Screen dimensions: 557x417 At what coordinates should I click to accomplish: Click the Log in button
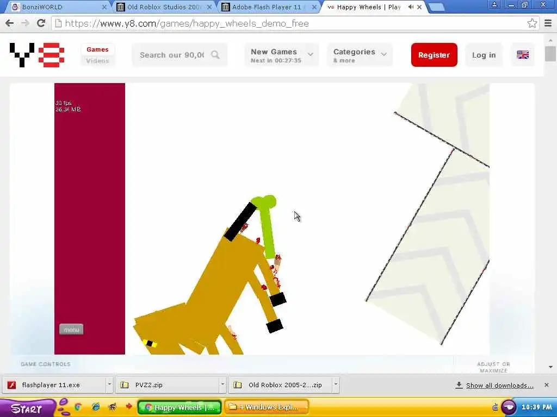tap(484, 55)
